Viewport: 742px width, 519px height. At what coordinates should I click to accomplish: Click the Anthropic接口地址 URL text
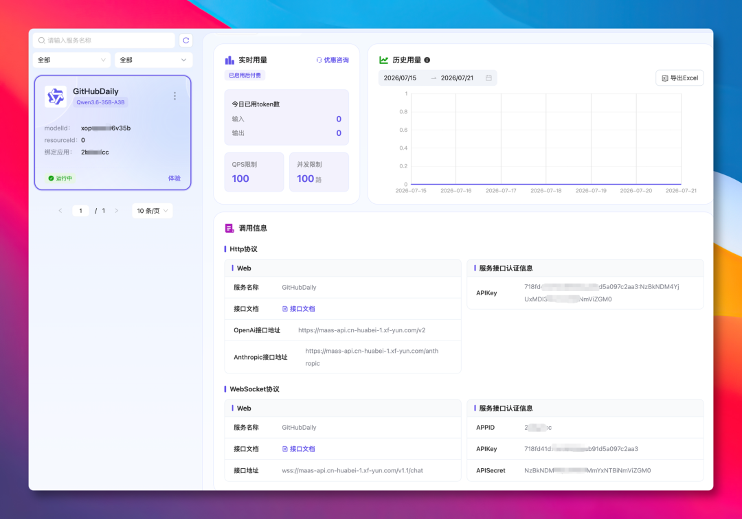[372, 358]
